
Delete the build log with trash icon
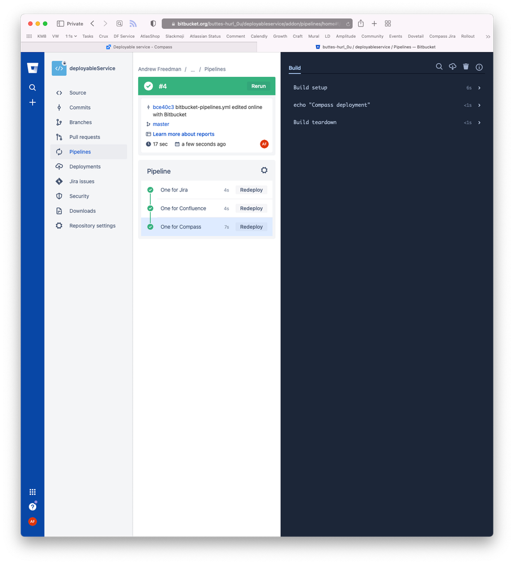point(466,67)
